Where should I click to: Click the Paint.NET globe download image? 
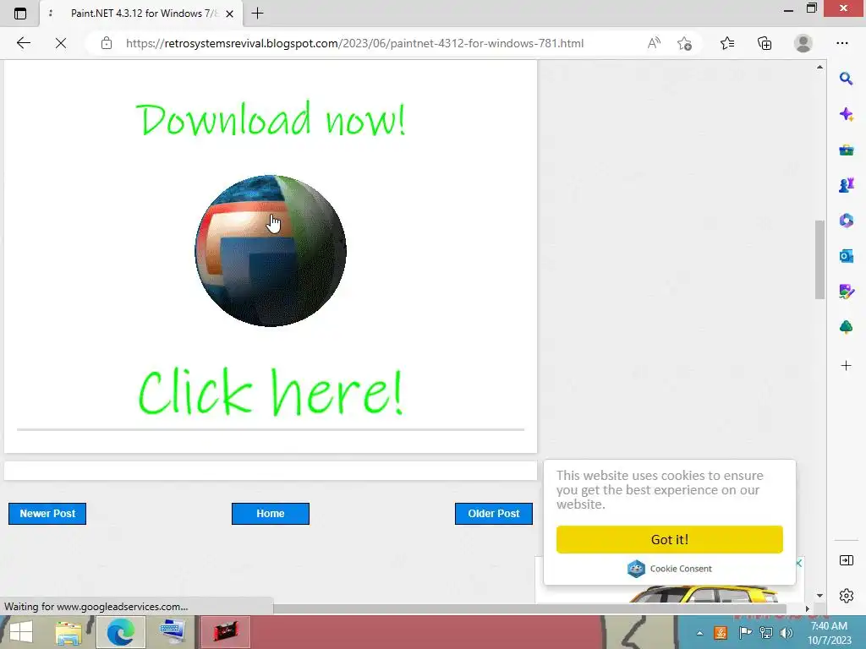pyautogui.click(x=271, y=251)
